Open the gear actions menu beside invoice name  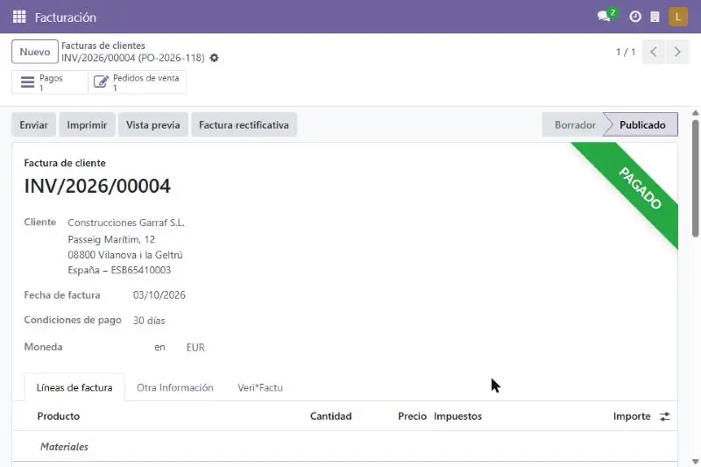tap(214, 58)
